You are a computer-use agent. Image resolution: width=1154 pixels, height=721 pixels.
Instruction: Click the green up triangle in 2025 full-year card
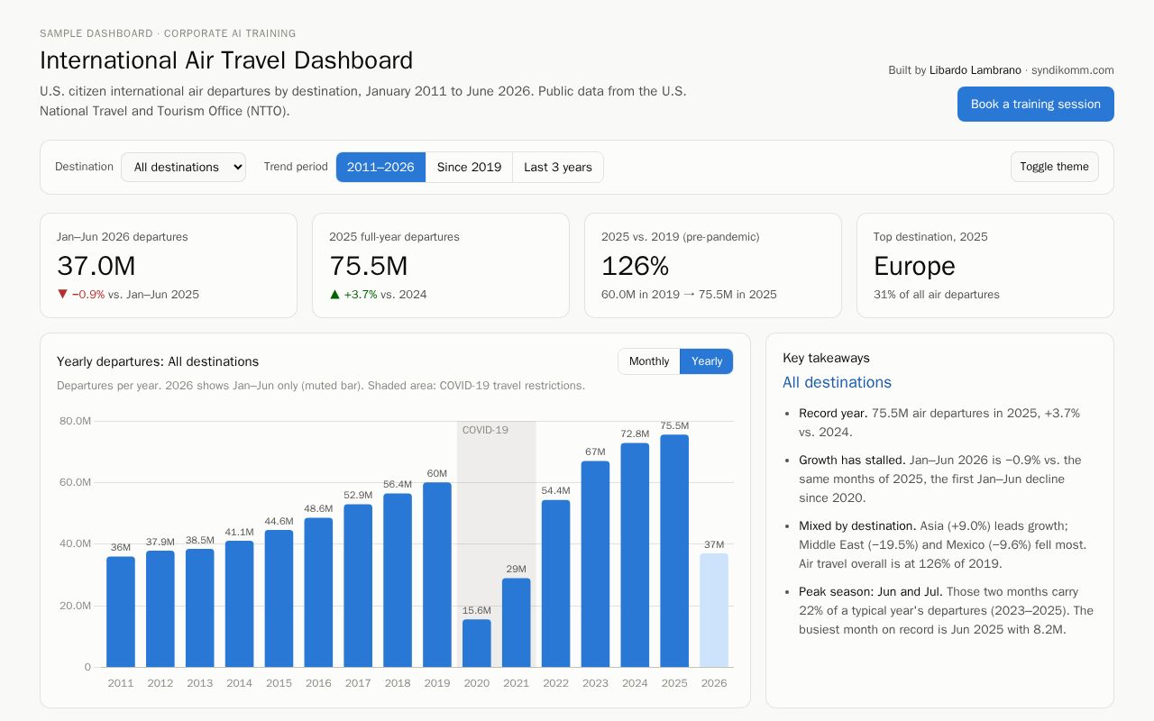click(x=334, y=294)
